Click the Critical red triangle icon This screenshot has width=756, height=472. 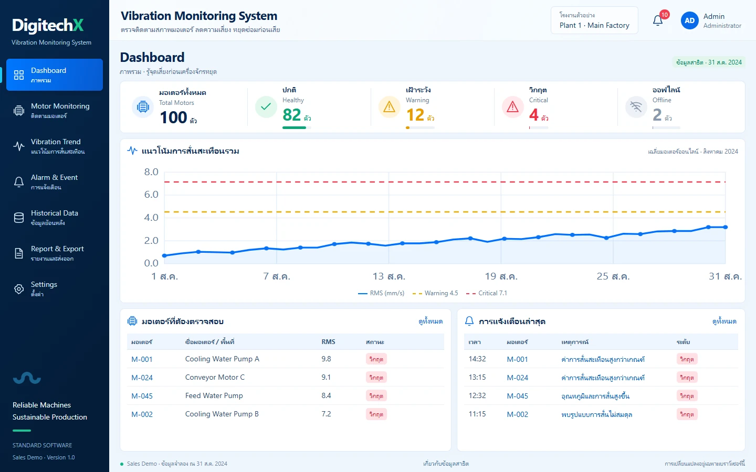pyautogui.click(x=513, y=107)
